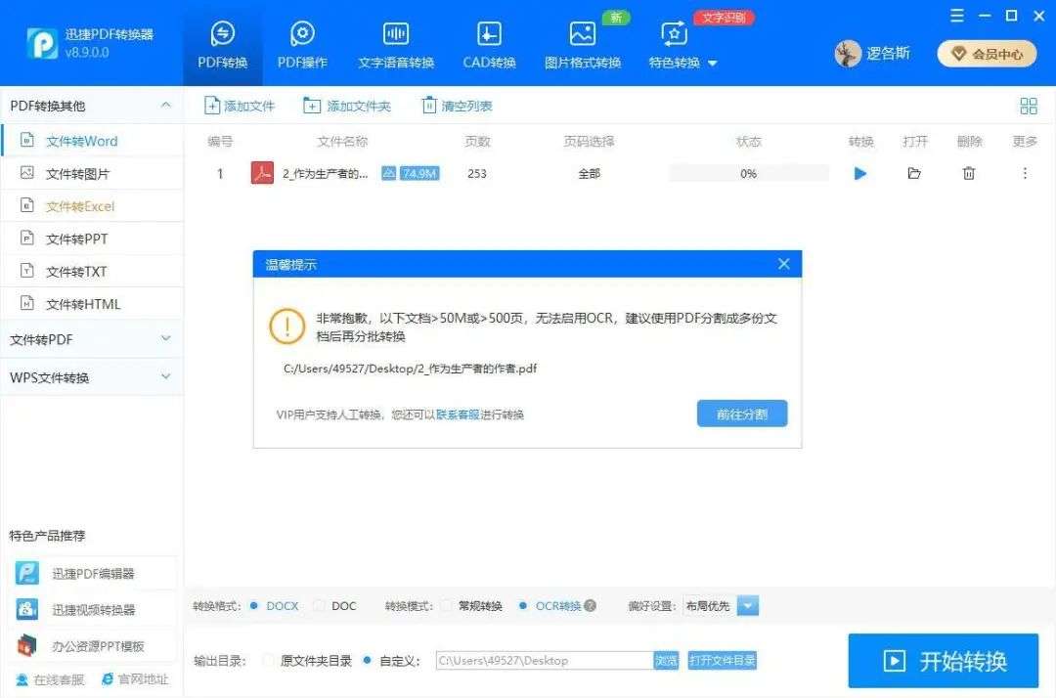Open the PDF转换 top tab
This screenshot has height=698, width=1056.
point(222,44)
